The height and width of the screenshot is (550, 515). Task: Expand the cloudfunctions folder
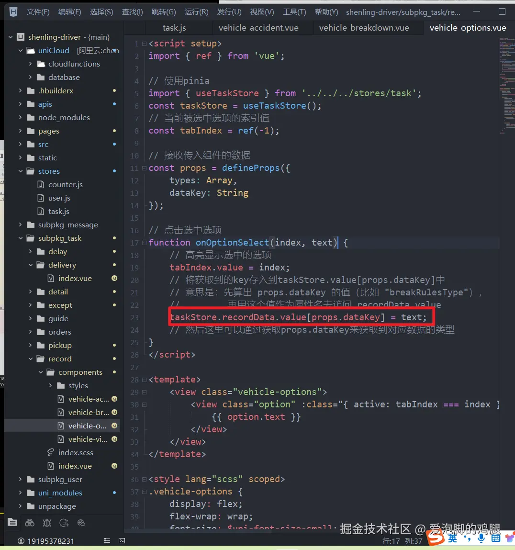pos(31,64)
